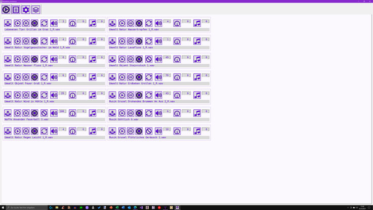
Task: Click the Windows taskbar search field
Action: [x=27, y=207]
